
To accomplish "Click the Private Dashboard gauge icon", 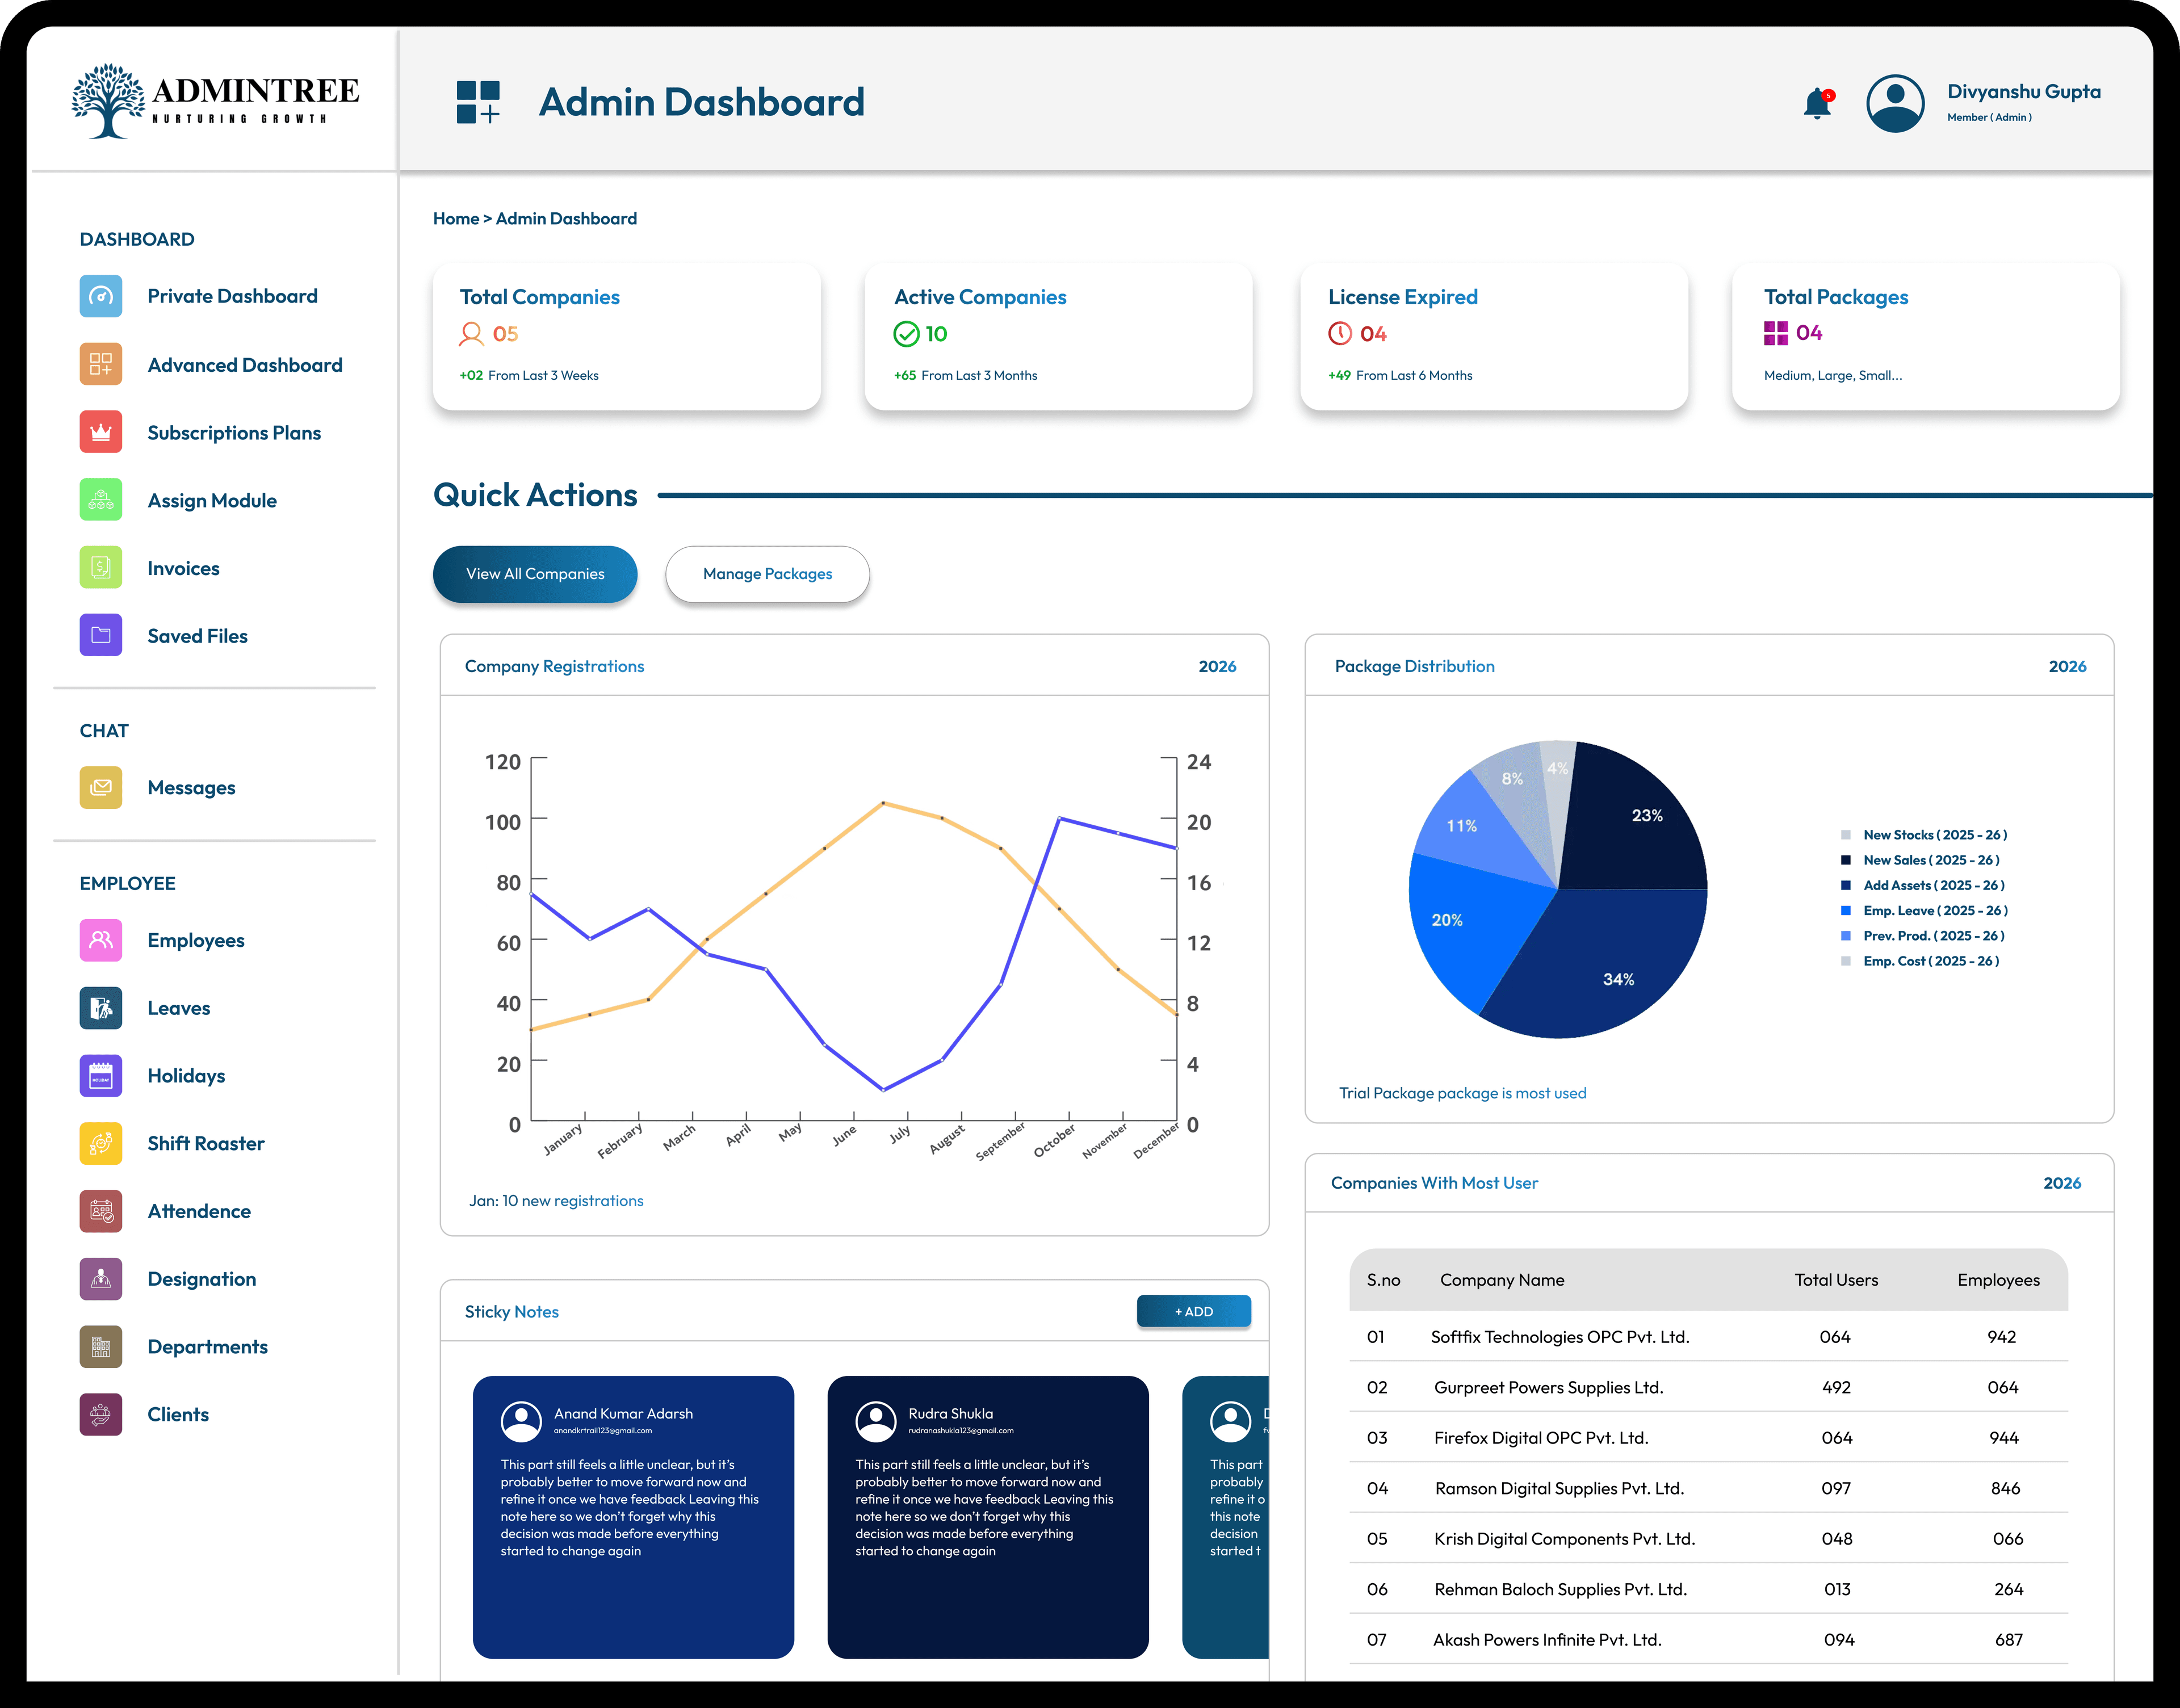I will 101,296.
